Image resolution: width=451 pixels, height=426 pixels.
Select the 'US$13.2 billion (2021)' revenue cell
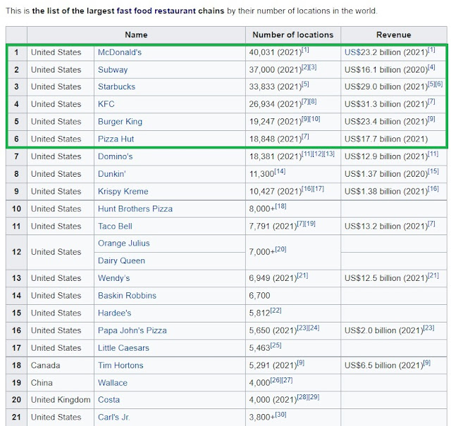click(x=394, y=226)
